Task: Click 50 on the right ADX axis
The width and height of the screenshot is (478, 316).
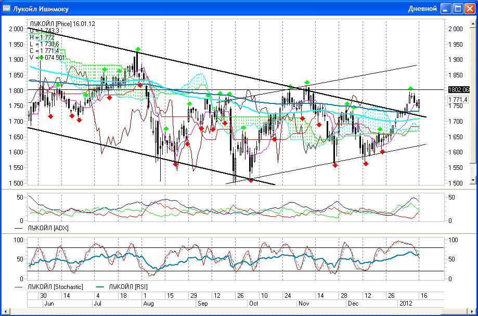Action: coord(451,197)
